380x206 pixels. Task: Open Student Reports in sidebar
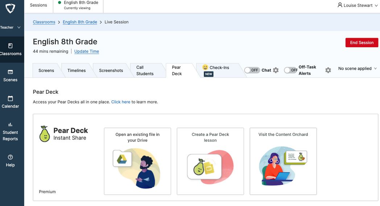tap(11, 132)
